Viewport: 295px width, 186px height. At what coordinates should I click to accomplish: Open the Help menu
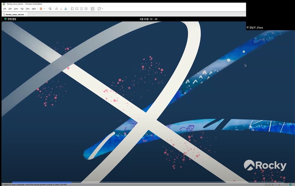34,9
